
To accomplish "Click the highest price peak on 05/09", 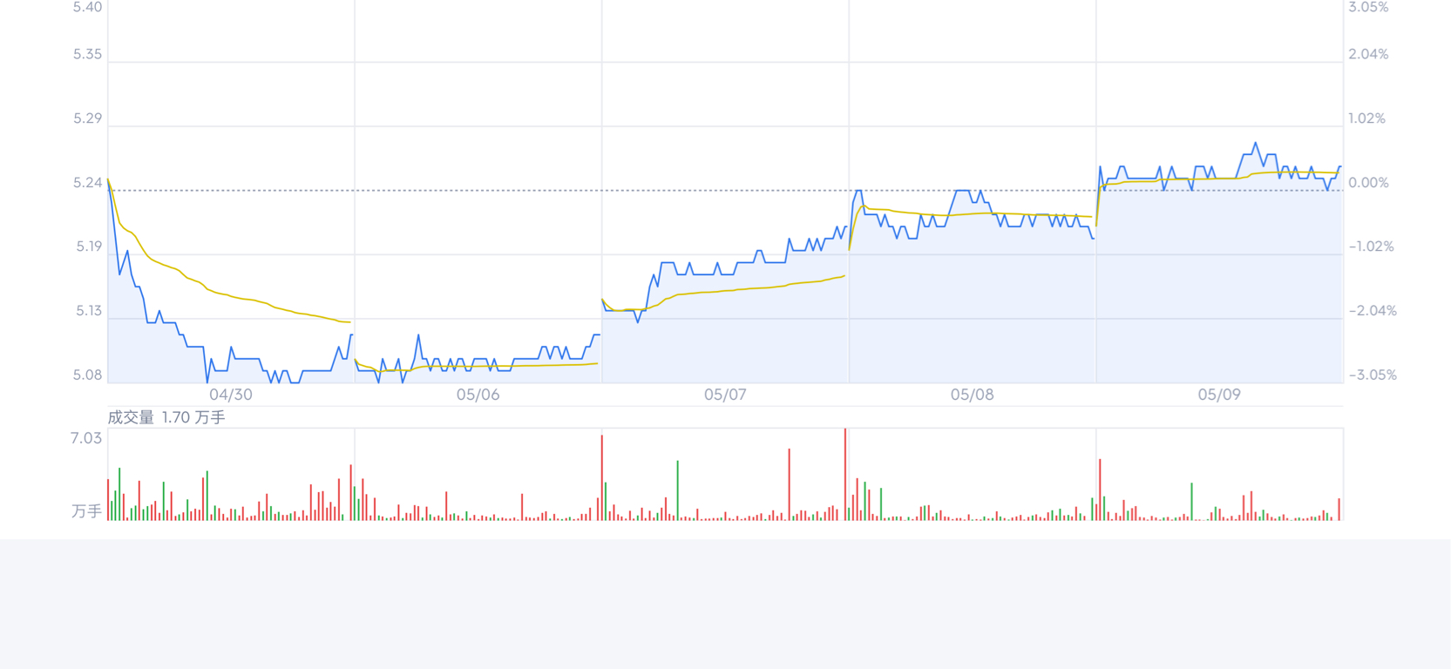I will (x=1255, y=143).
